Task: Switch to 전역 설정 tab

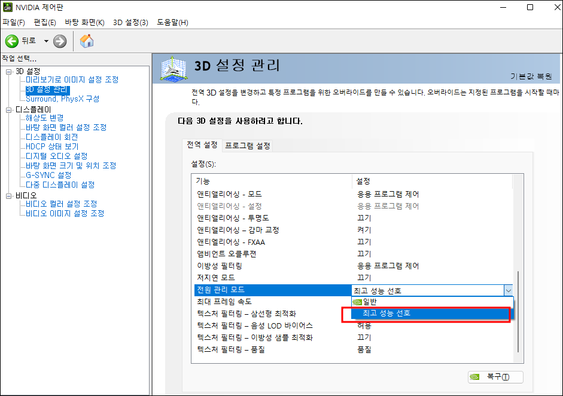Action: tap(202, 145)
